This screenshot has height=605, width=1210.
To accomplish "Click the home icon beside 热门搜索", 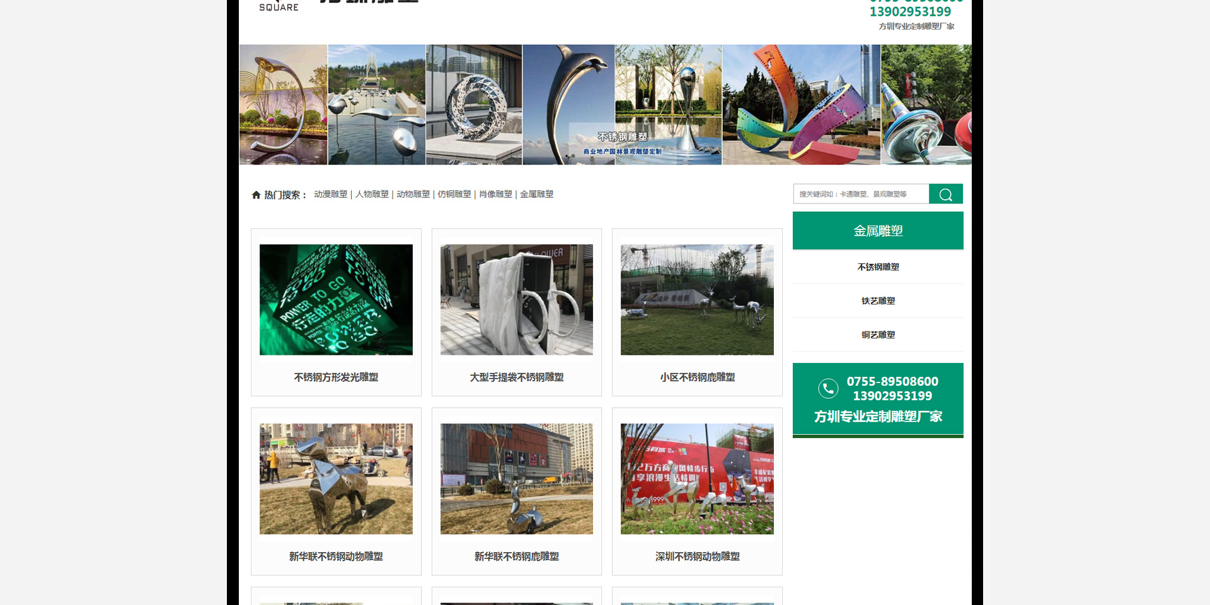I will click(256, 195).
